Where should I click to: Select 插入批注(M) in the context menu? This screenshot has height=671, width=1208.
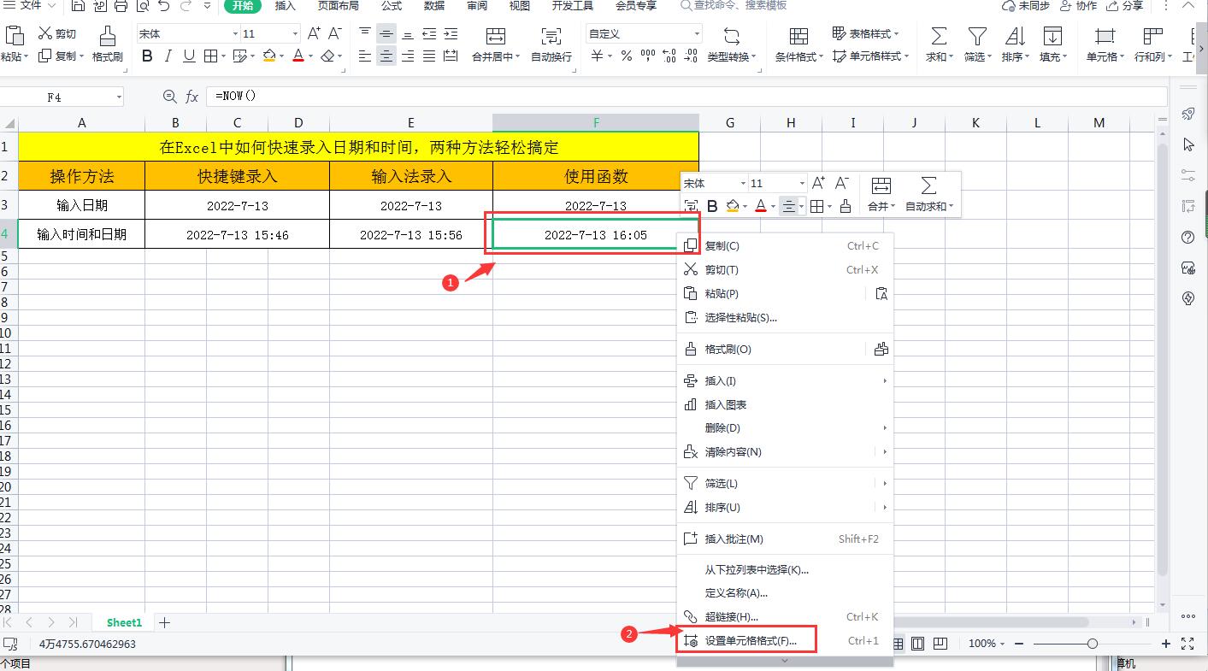[785, 539]
